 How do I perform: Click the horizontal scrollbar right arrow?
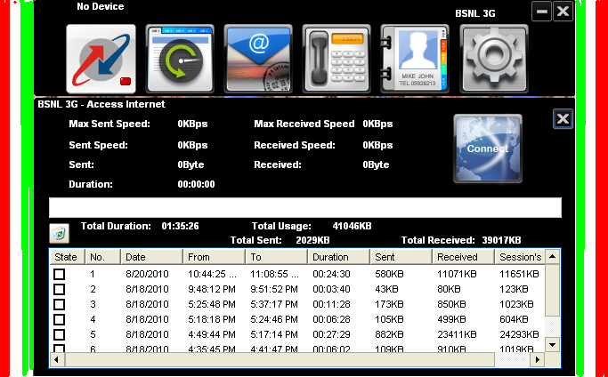tap(538, 359)
